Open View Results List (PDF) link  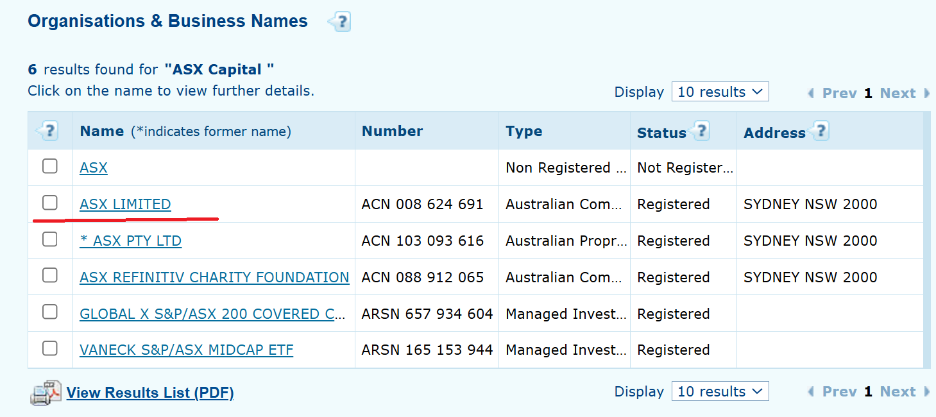tap(150, 393)
